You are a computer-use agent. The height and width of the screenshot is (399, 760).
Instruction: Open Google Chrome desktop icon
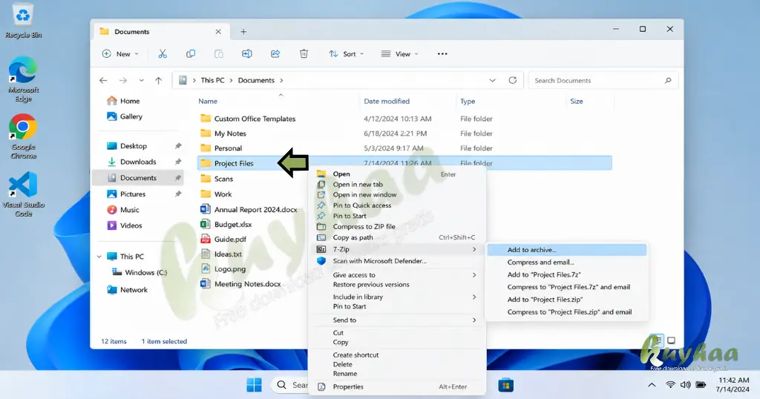pos(23,136)
